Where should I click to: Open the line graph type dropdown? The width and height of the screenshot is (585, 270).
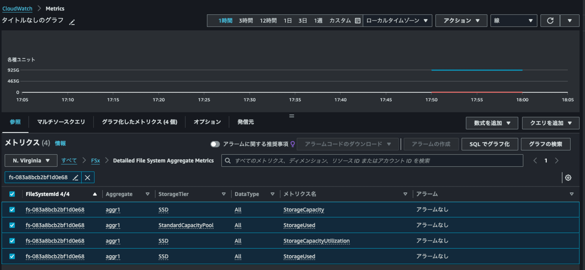tap(514, 21)
